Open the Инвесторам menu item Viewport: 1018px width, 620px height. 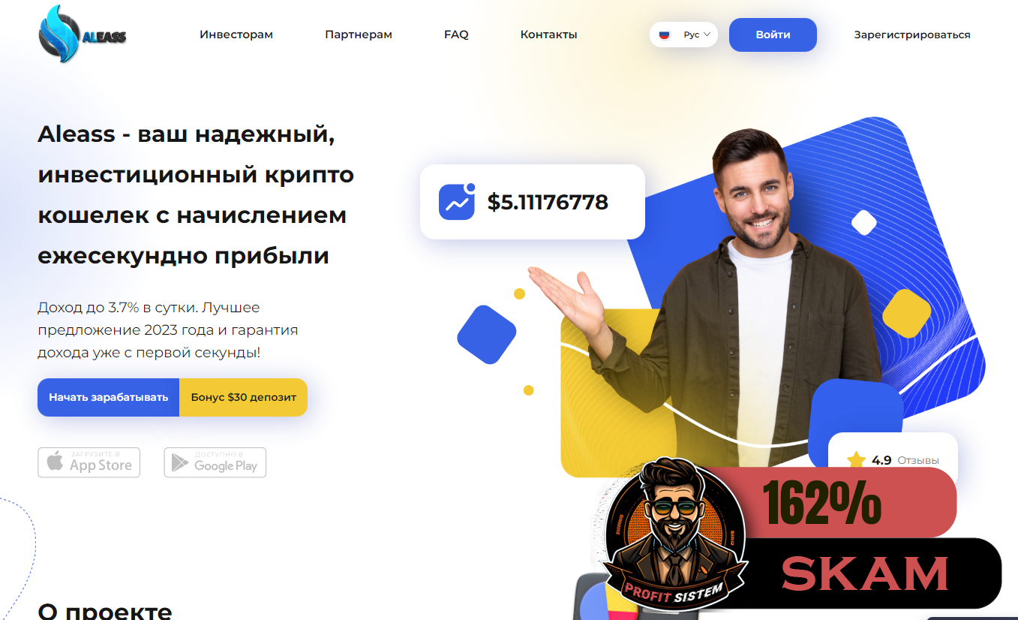(236, 35)
